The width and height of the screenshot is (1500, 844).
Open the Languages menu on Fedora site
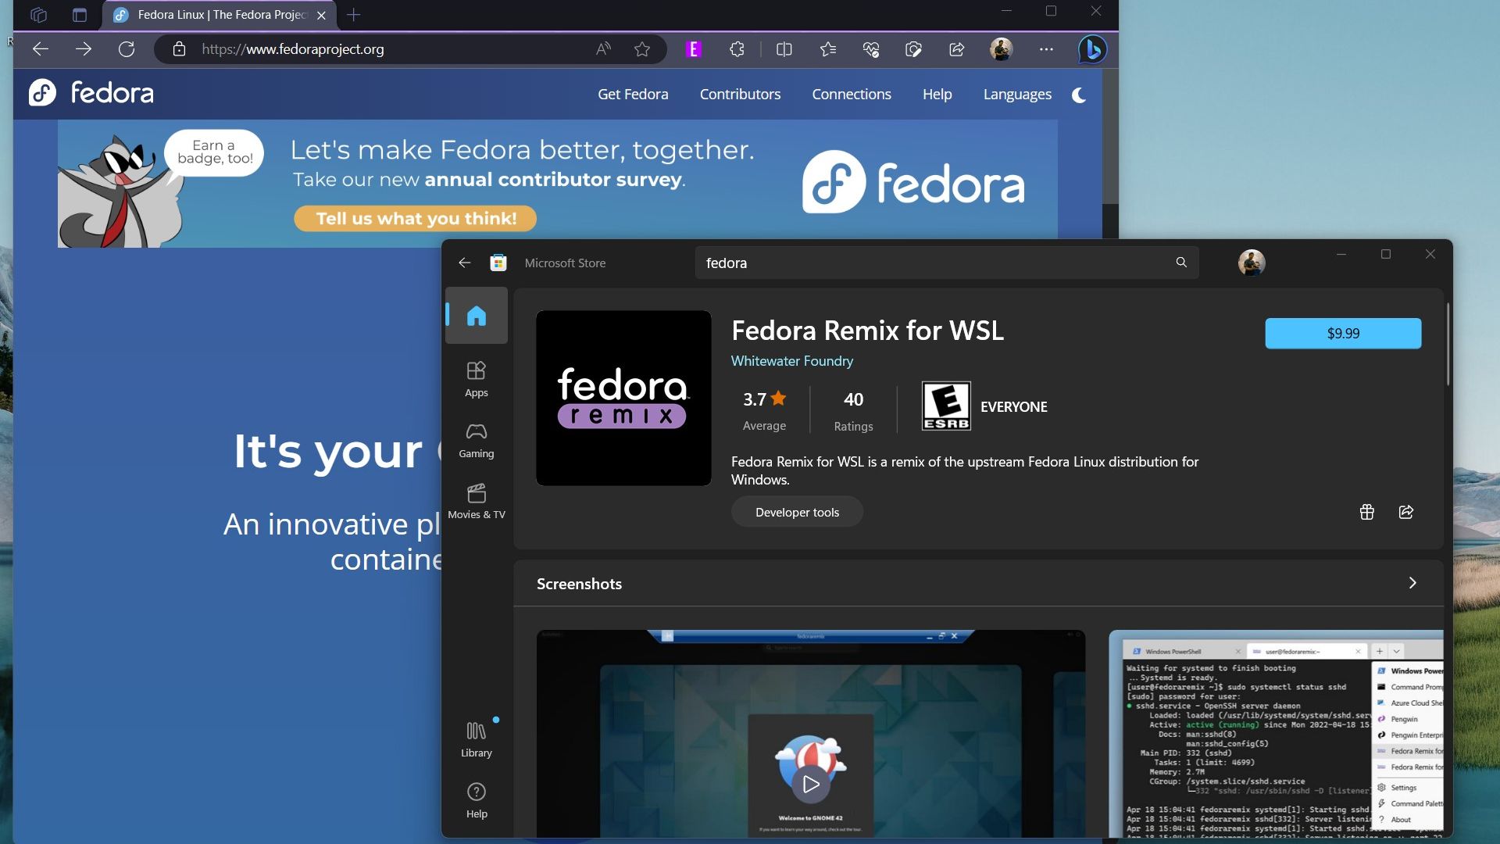1017,95
